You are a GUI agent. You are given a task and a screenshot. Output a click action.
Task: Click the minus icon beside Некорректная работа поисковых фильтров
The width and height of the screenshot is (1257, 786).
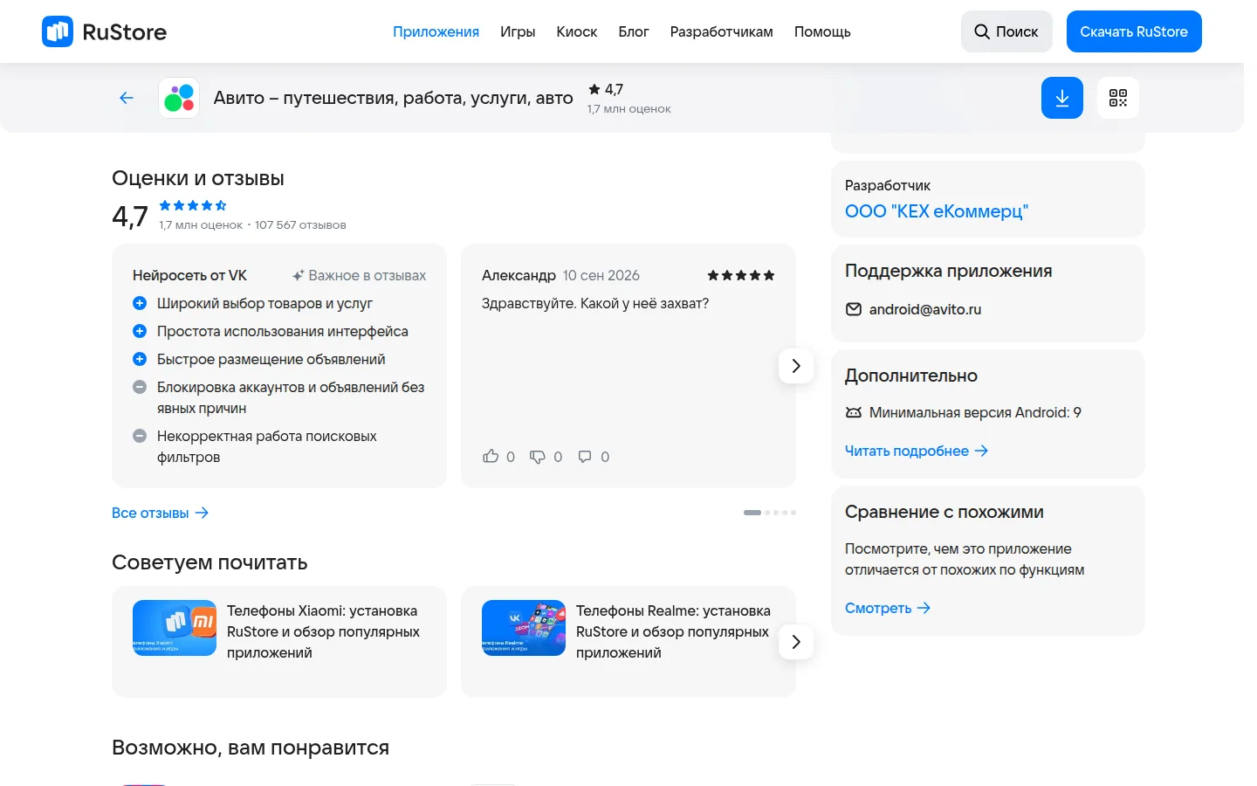point(139,436)
